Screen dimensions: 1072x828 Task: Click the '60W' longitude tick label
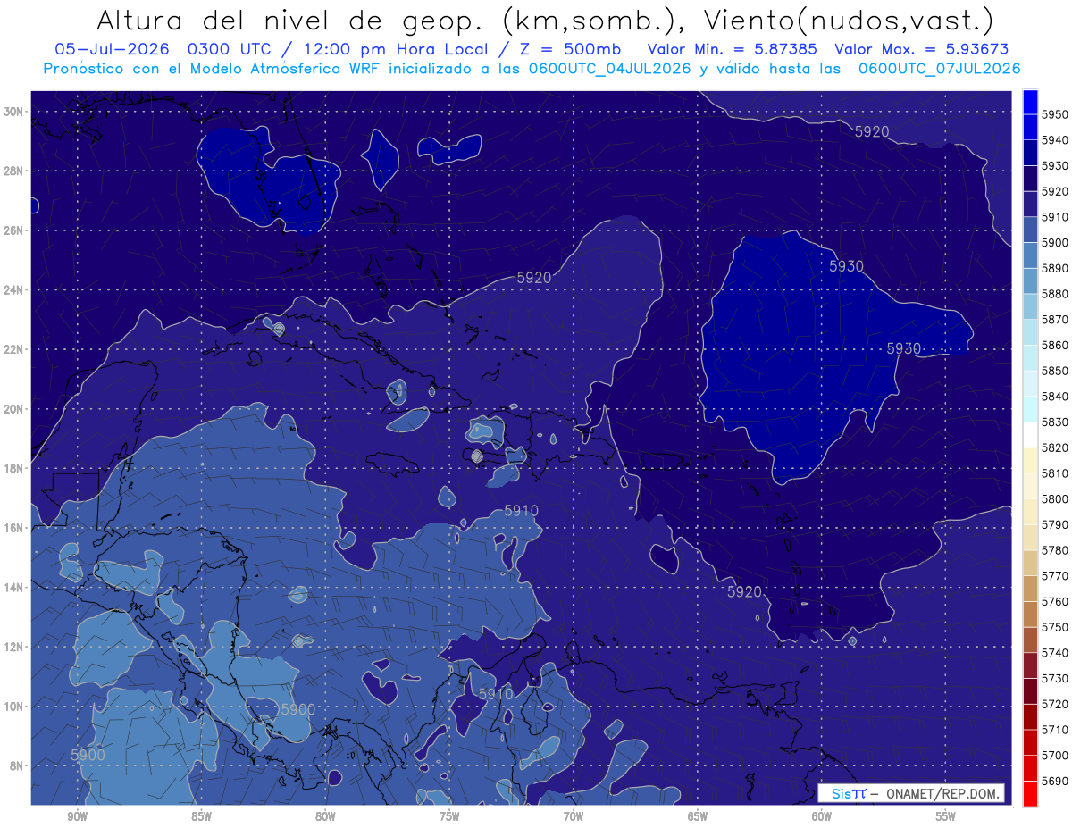point(822,817)
